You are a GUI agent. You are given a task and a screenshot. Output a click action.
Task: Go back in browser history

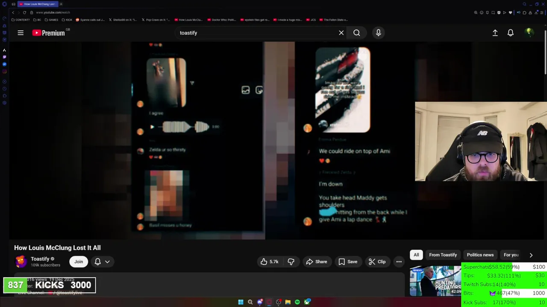(13, 12)
